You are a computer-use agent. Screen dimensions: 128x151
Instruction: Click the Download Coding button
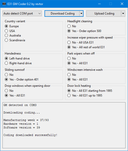[62, 13]
